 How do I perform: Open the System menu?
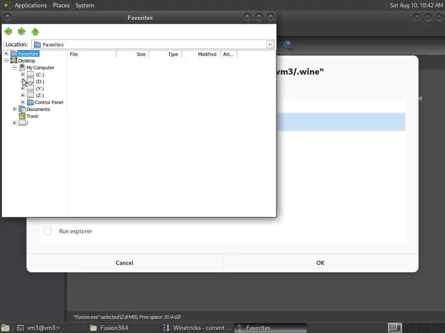coord(85,5)
